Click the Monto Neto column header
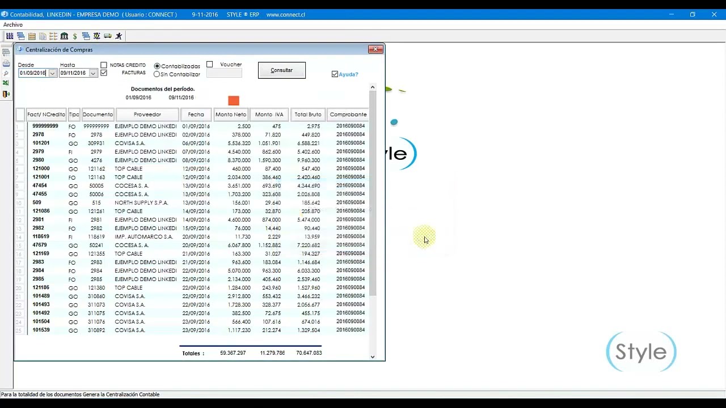 point(231,114)
